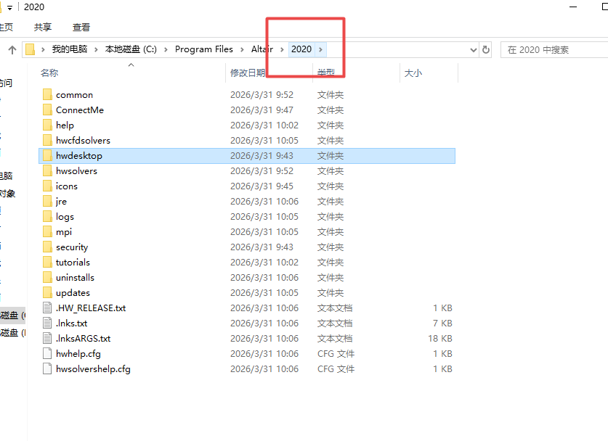This screenshot has width=608, height=441.
Task: Click the up-directory arrow button
Action: (12, 50)
